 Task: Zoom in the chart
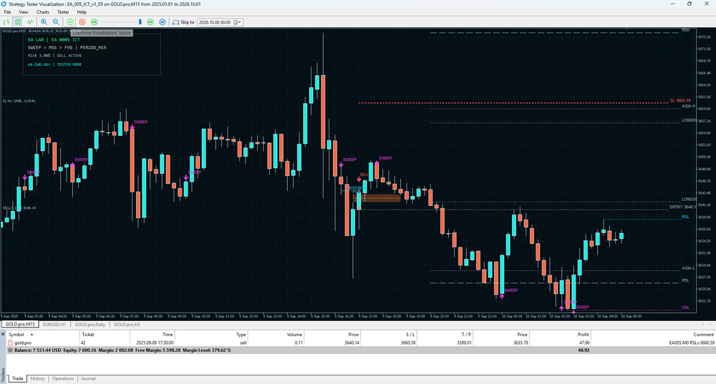44,22
